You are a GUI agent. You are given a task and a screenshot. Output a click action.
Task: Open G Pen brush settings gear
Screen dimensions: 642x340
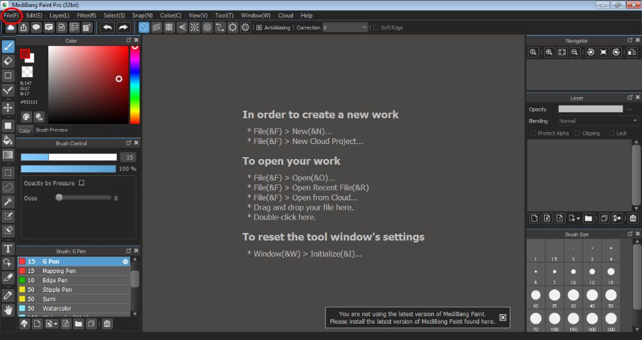125,262
